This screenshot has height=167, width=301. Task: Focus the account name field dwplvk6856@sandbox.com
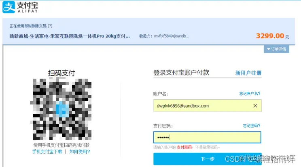(x=207, y=106)
